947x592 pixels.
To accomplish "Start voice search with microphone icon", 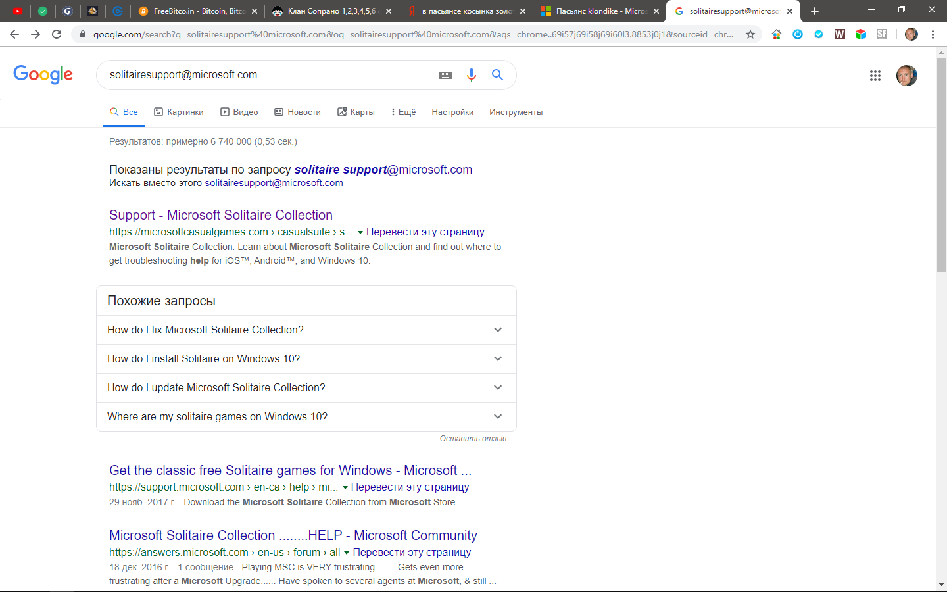I will tap(471, 75).
